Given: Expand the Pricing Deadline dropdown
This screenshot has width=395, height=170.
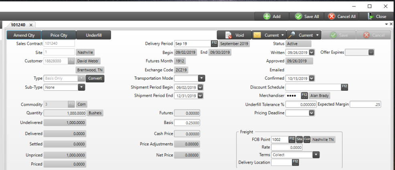Looking at the screenshot, I should pyautogui.click(x=312, y=113).
